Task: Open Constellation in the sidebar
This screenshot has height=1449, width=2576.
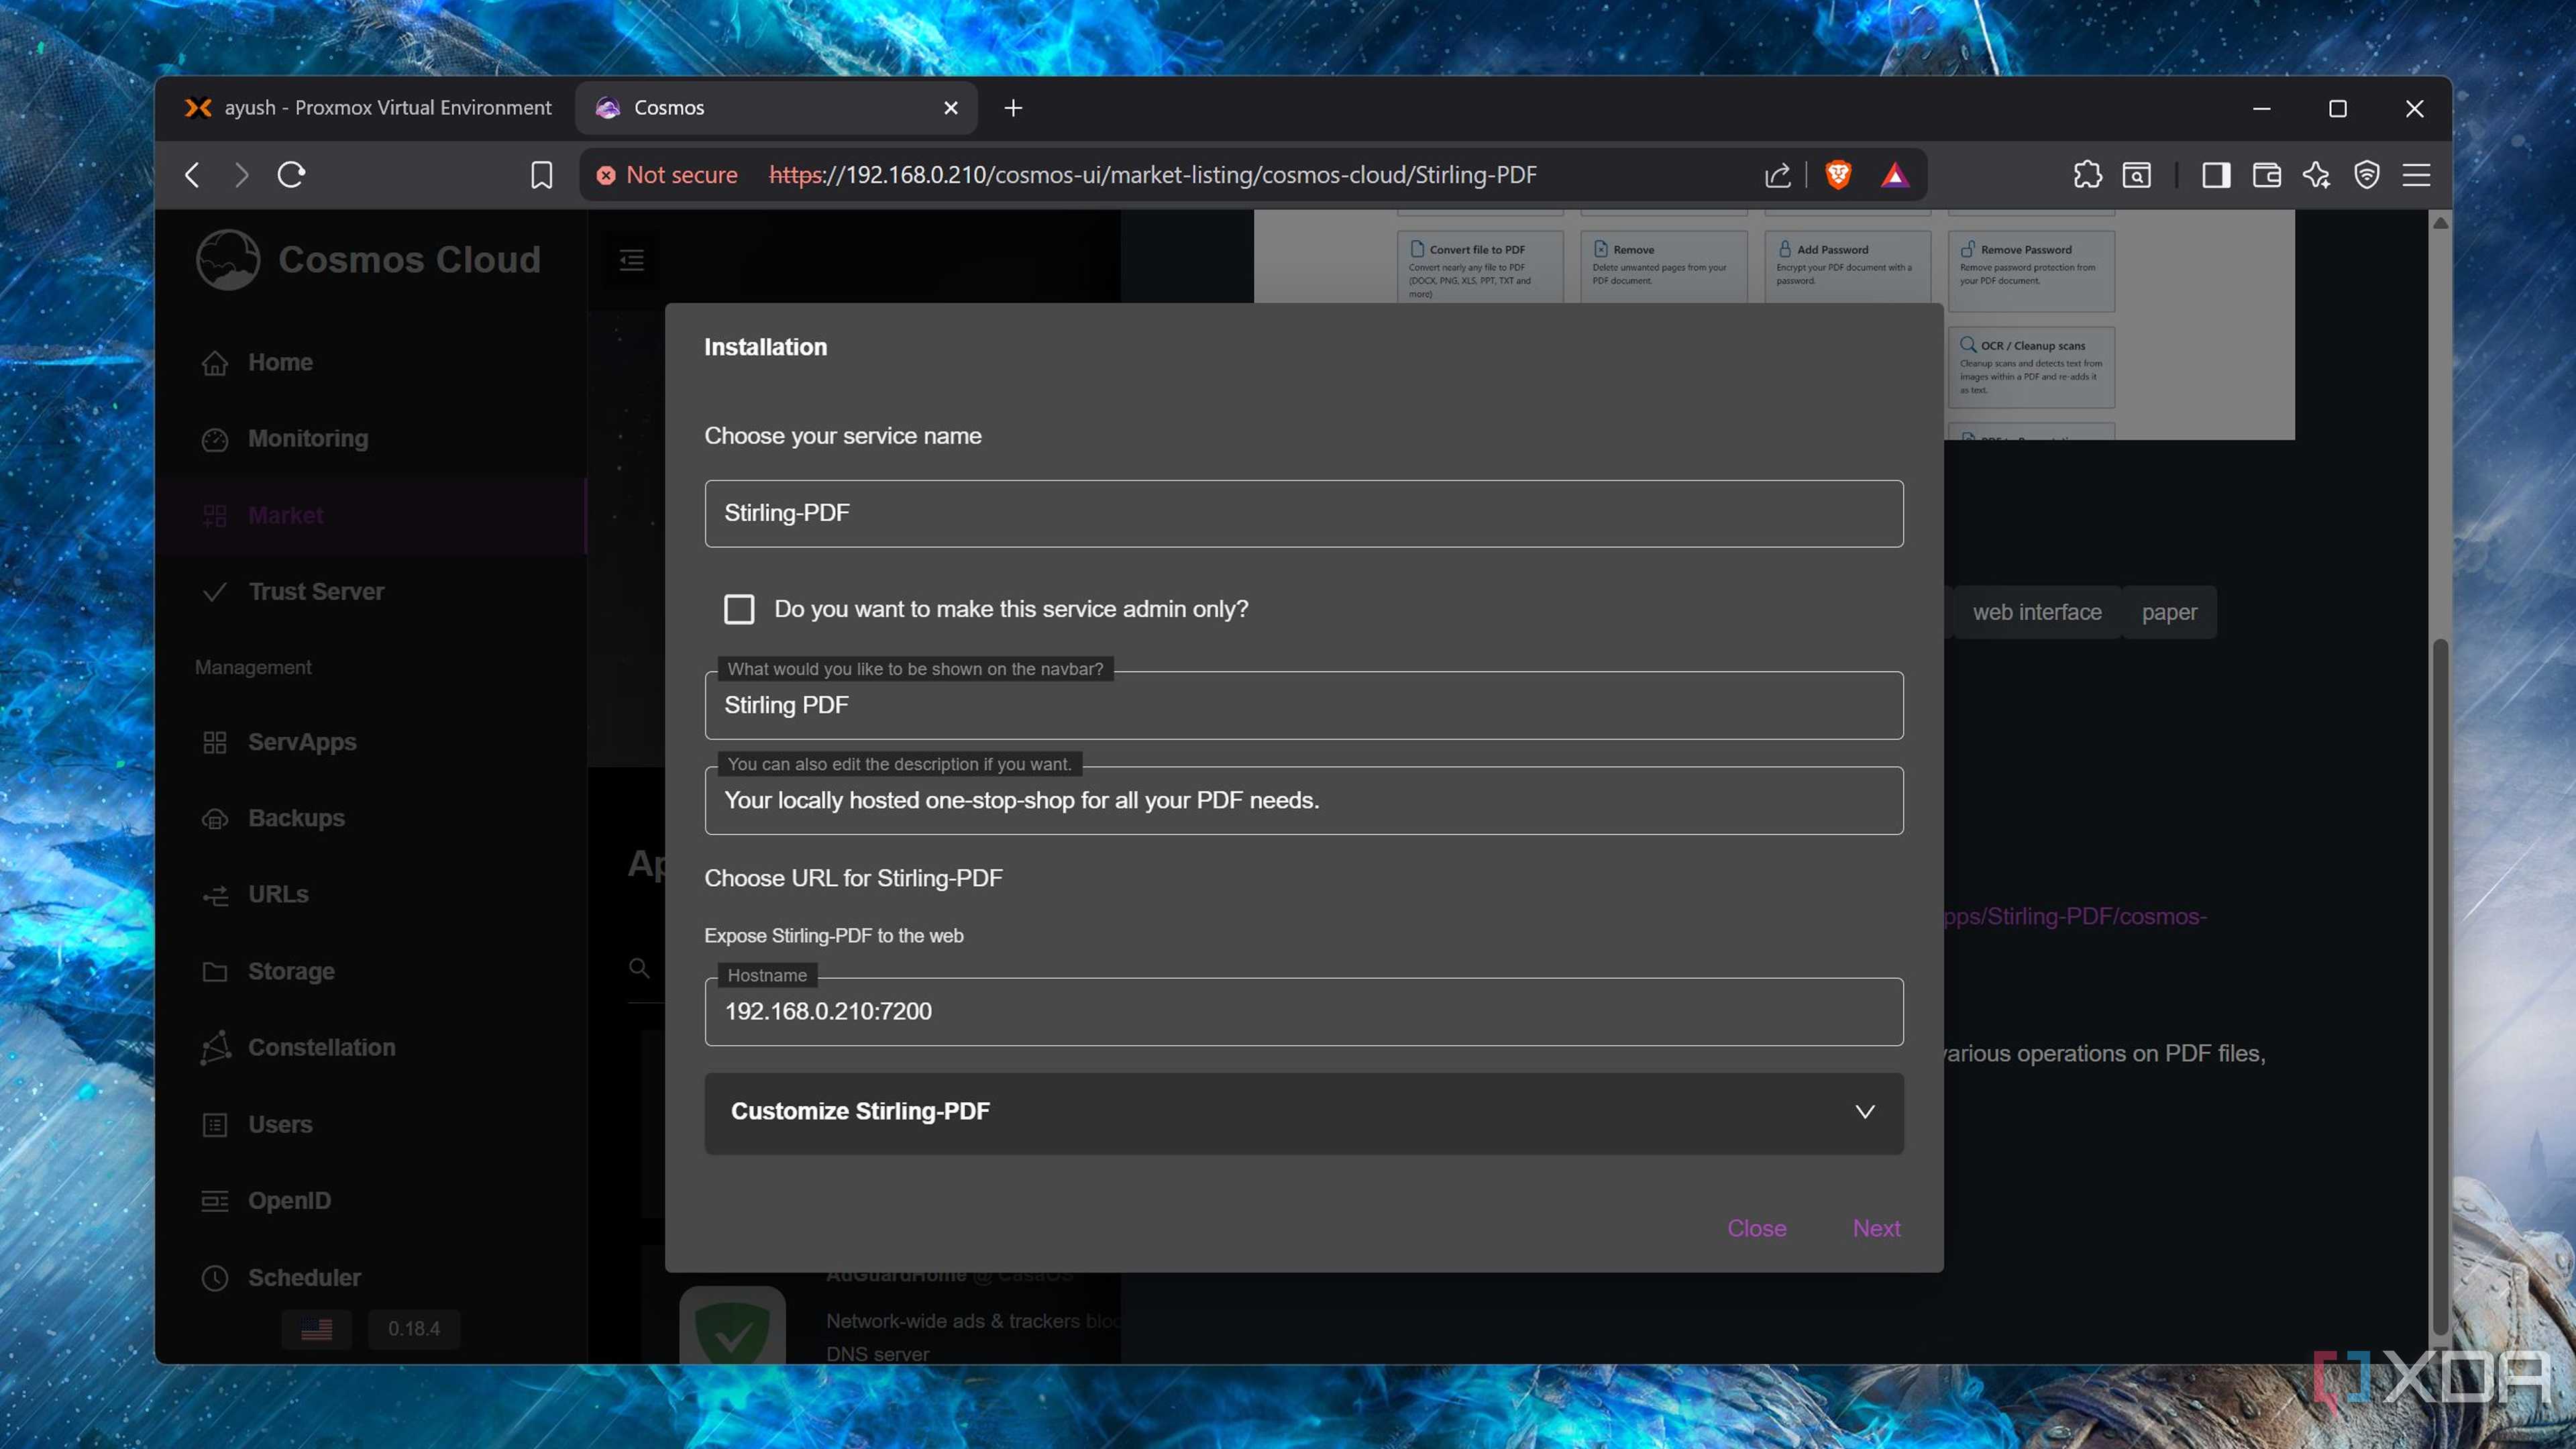Action: click(x=370, y=1048)
